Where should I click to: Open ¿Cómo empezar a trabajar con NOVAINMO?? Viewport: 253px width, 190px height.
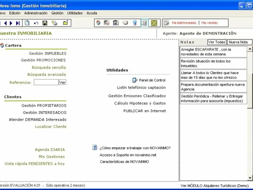tap(135, 148)
